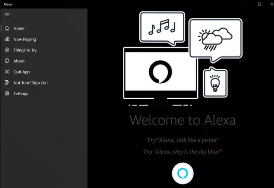Tap the blue Alexa talk button

pyautogui.click(x=183, y=173)
